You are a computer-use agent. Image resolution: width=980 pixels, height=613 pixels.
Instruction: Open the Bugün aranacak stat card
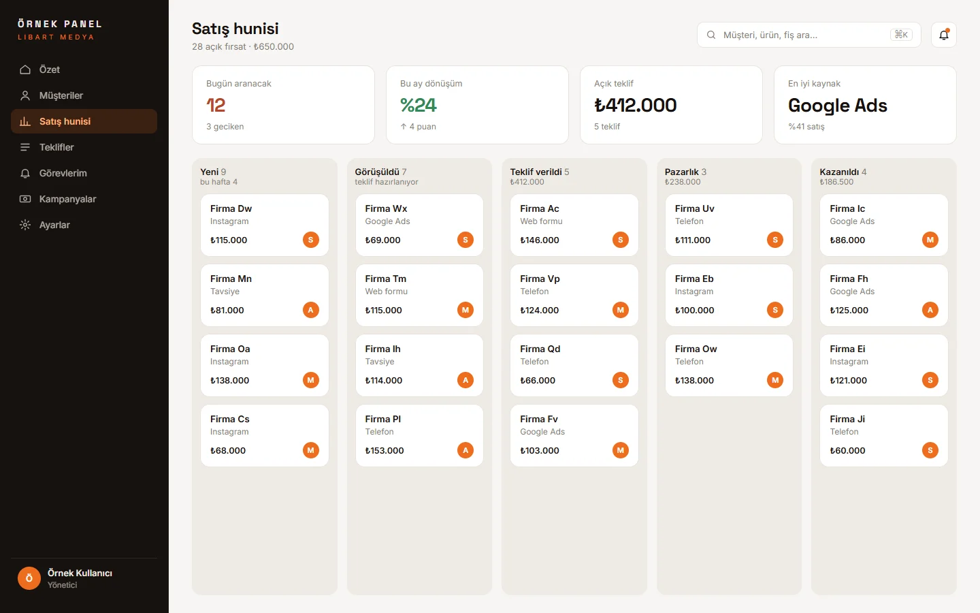click(283, 105)
